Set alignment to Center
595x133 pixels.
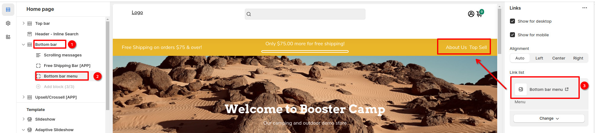point(559,58)
